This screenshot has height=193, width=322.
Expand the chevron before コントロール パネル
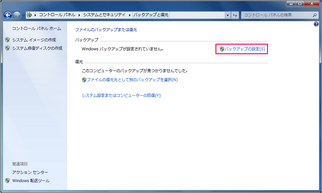click(36, 15)
